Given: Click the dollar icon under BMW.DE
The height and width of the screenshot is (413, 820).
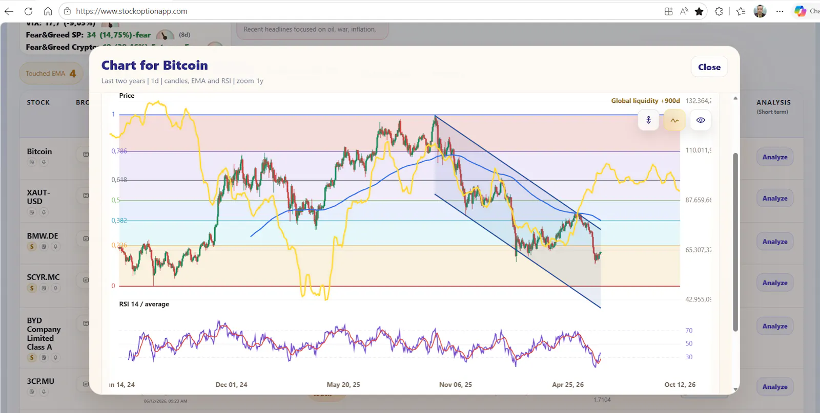Looking at the screenshot, I should 32,247.
